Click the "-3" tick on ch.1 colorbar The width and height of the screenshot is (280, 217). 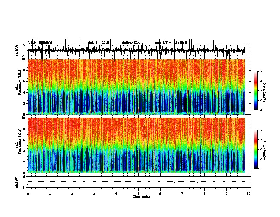point(261,72)
